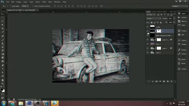Open the File menu

[8, 2]
